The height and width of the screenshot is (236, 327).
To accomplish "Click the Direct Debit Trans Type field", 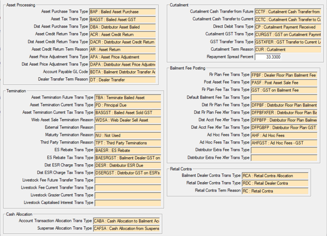I will (x=288, y=27).
